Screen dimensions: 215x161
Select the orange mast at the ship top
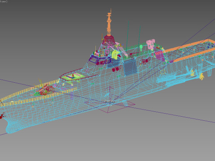pos(109,22)
